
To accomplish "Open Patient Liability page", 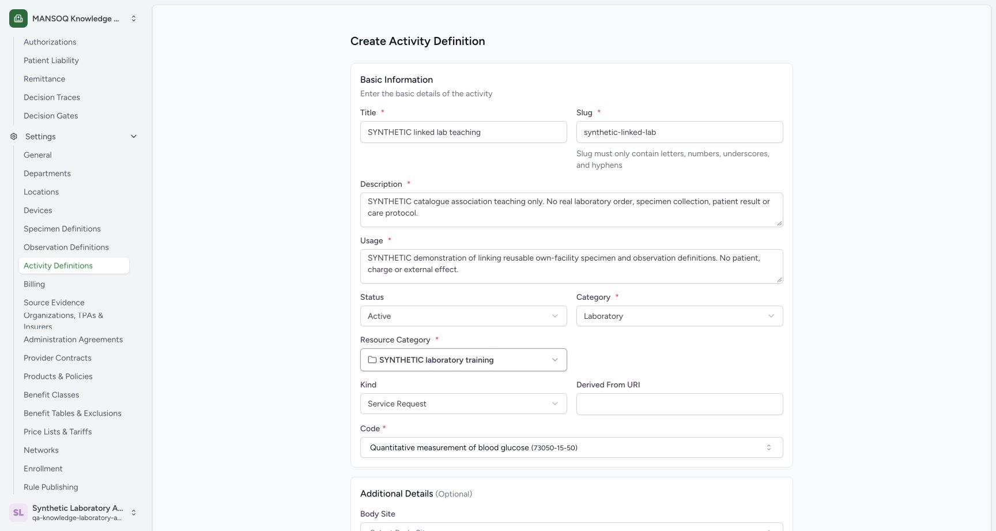I will click(x=74, y=61).
